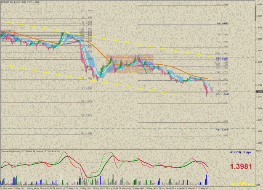
Task: Click the 'mR1: 1.4011' pivot label
Action: coord(222,59)
